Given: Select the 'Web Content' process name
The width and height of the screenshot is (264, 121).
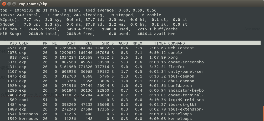Looking at the screenshot, I should click(x=181, y=48).
